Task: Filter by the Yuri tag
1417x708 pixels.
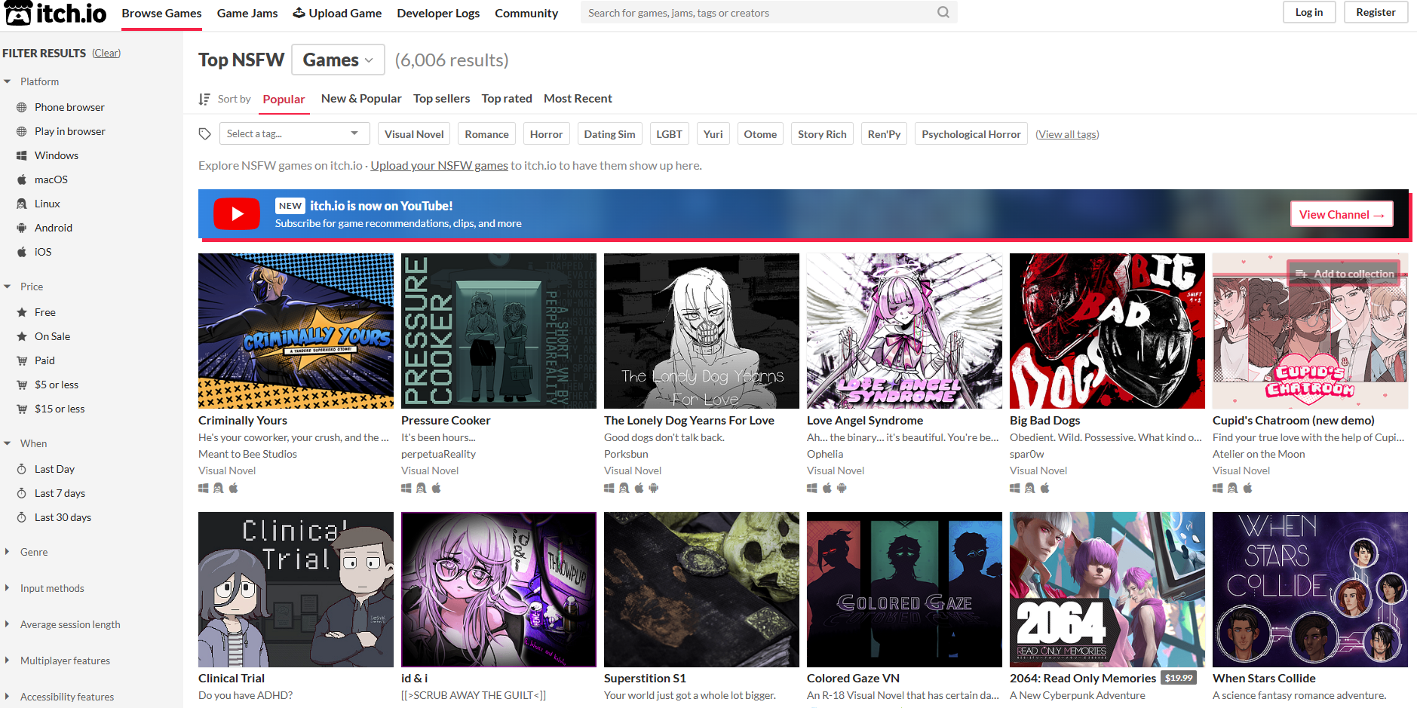Action: pos(713,134)
